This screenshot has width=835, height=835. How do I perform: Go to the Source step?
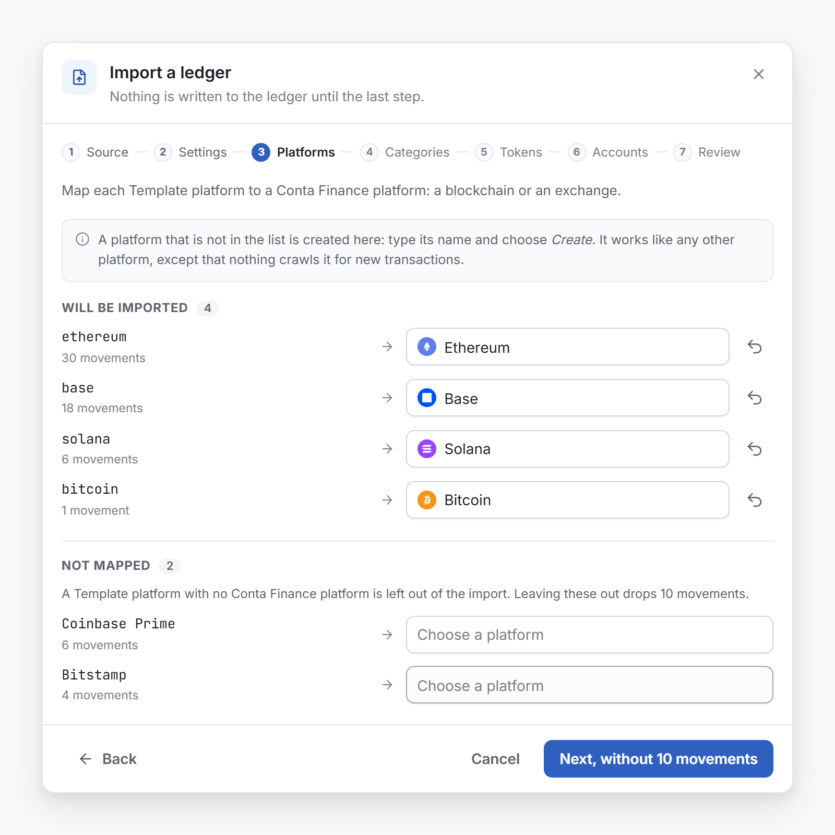(96, 152)
